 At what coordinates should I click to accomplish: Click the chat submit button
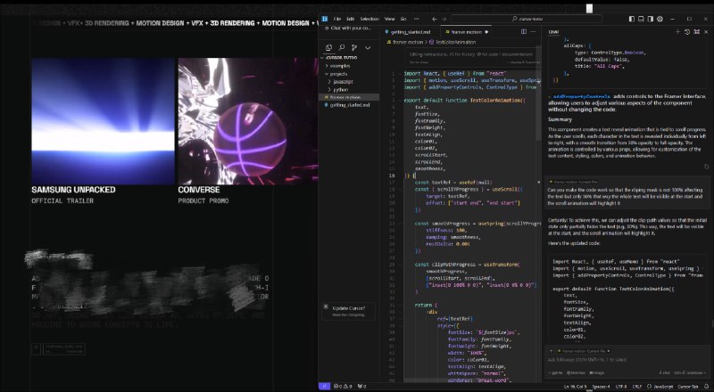pos(666,373)
